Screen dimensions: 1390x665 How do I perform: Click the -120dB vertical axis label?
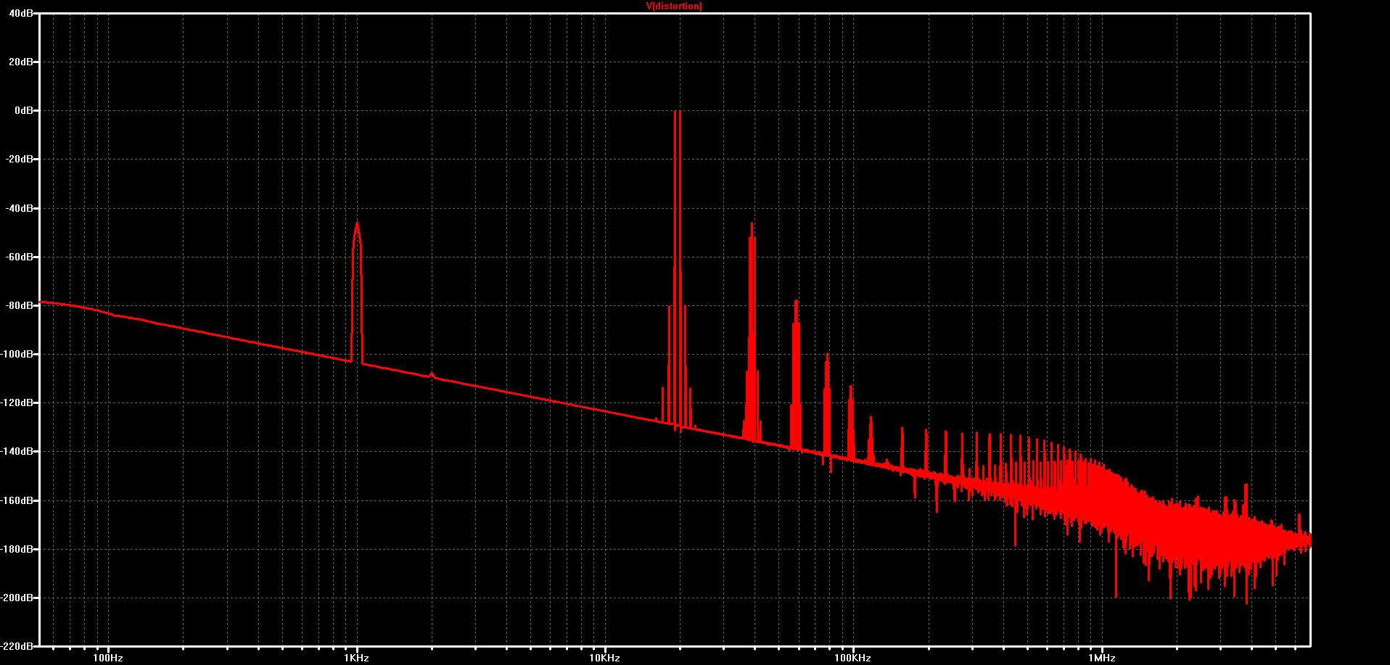pyautogui.click(x=17, y=402)
